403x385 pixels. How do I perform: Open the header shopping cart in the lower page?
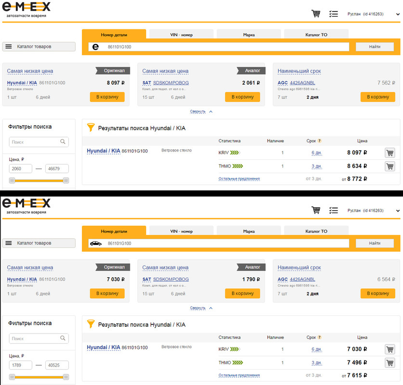click(316, 210)
